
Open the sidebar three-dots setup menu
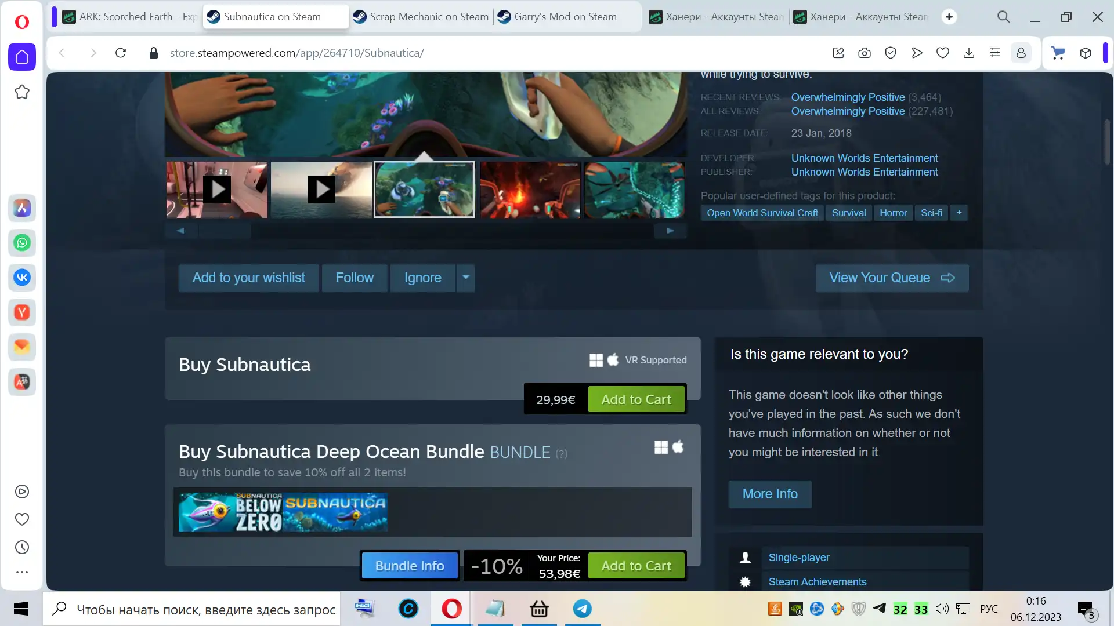(22, 572)
